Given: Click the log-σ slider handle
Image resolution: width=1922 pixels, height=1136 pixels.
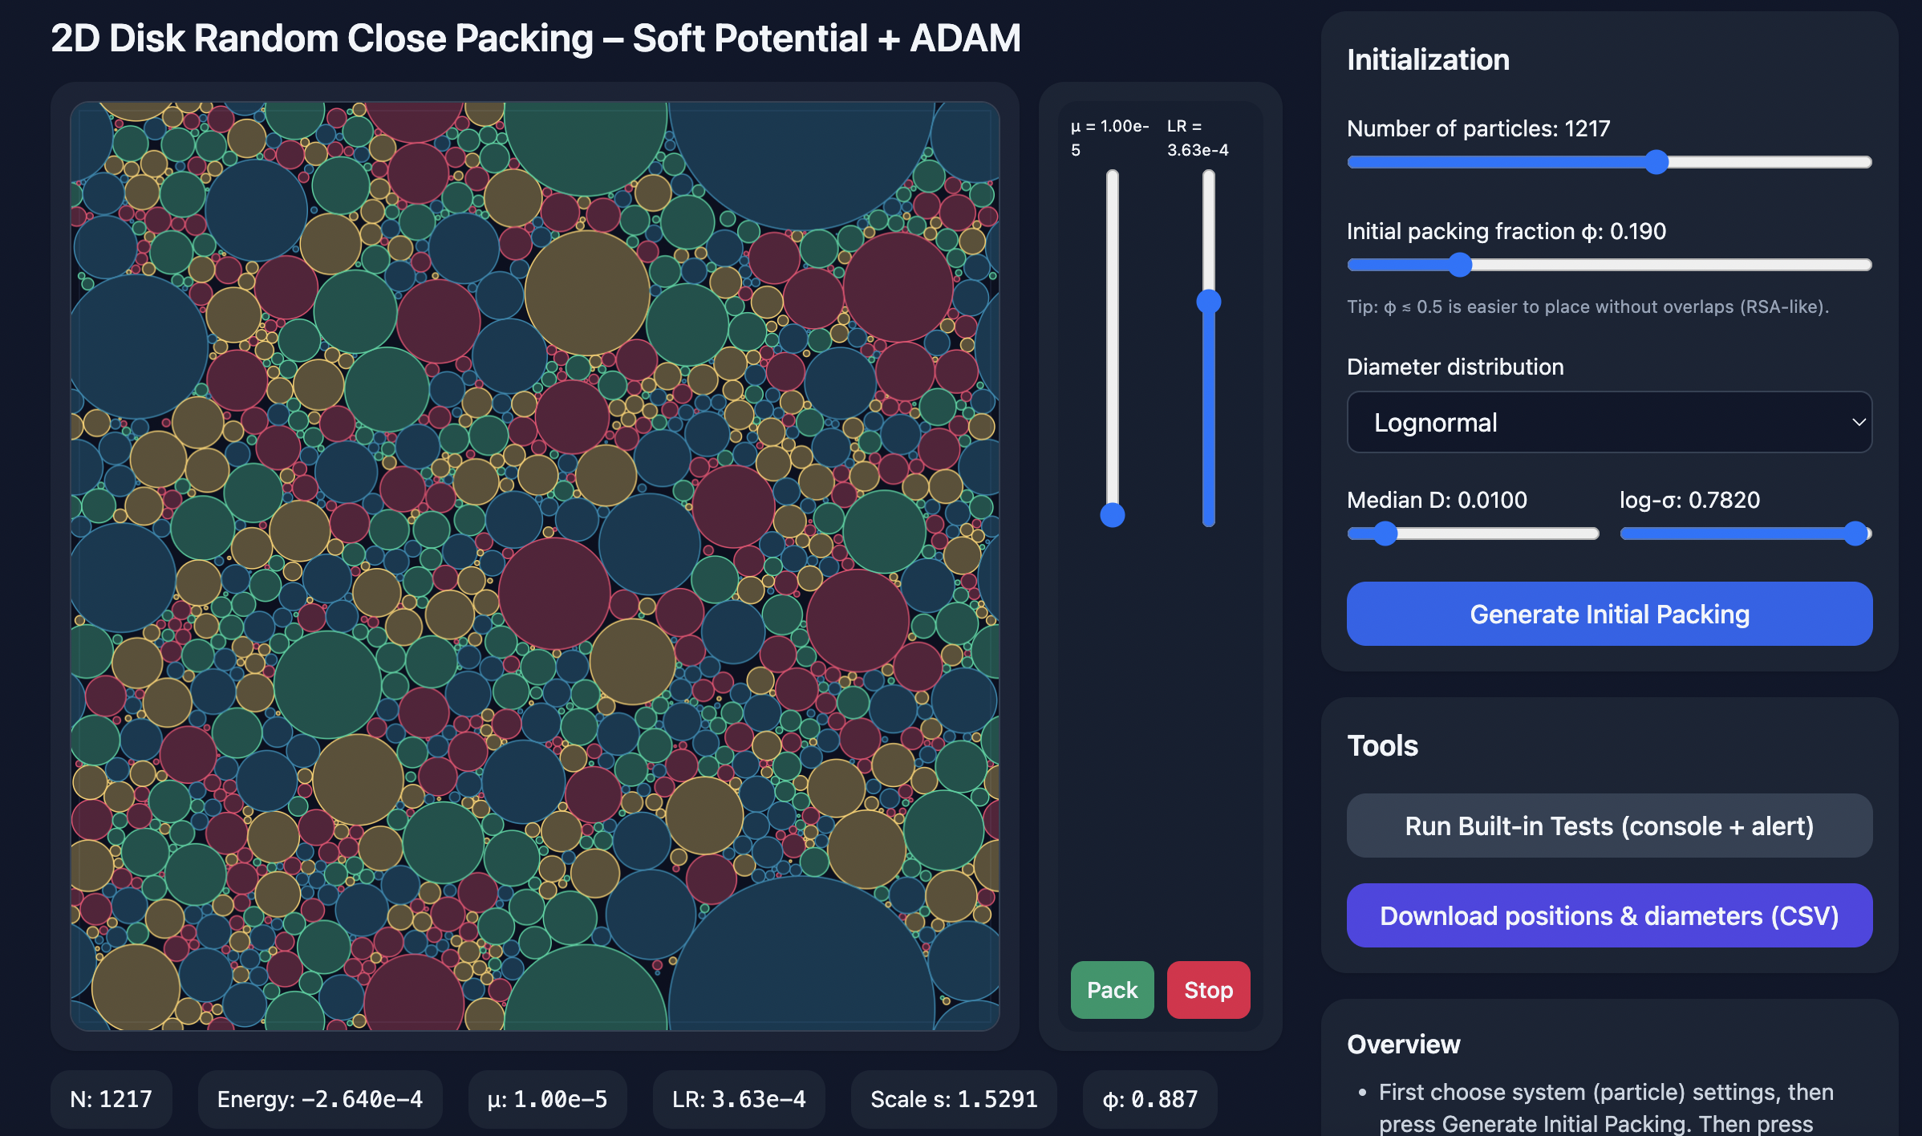Looking at the screenshot, I should coord(1855,534).
